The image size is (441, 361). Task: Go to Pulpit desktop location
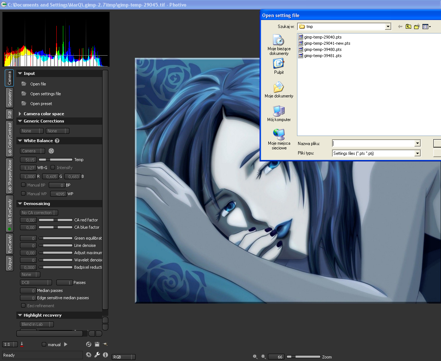279,66
